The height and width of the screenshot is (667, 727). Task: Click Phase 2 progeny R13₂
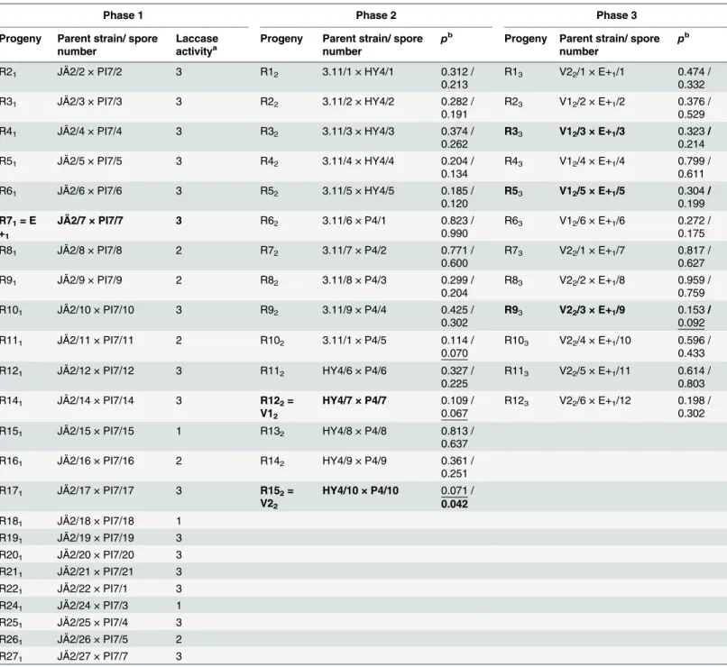click(x=271, y=432)
